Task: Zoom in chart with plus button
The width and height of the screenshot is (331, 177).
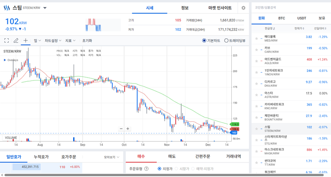Action: 128,129
